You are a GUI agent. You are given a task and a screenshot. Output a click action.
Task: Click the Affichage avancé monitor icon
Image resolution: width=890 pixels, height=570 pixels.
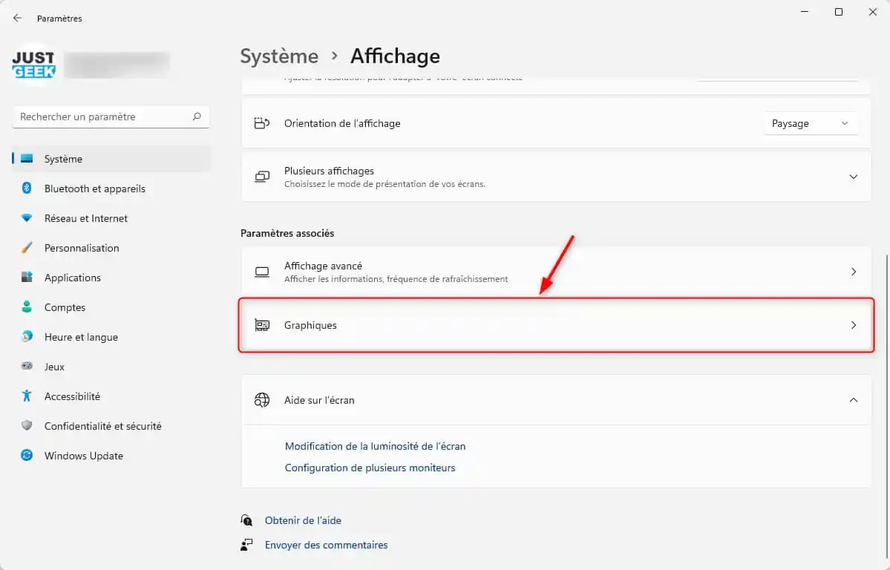click(262, 272)
